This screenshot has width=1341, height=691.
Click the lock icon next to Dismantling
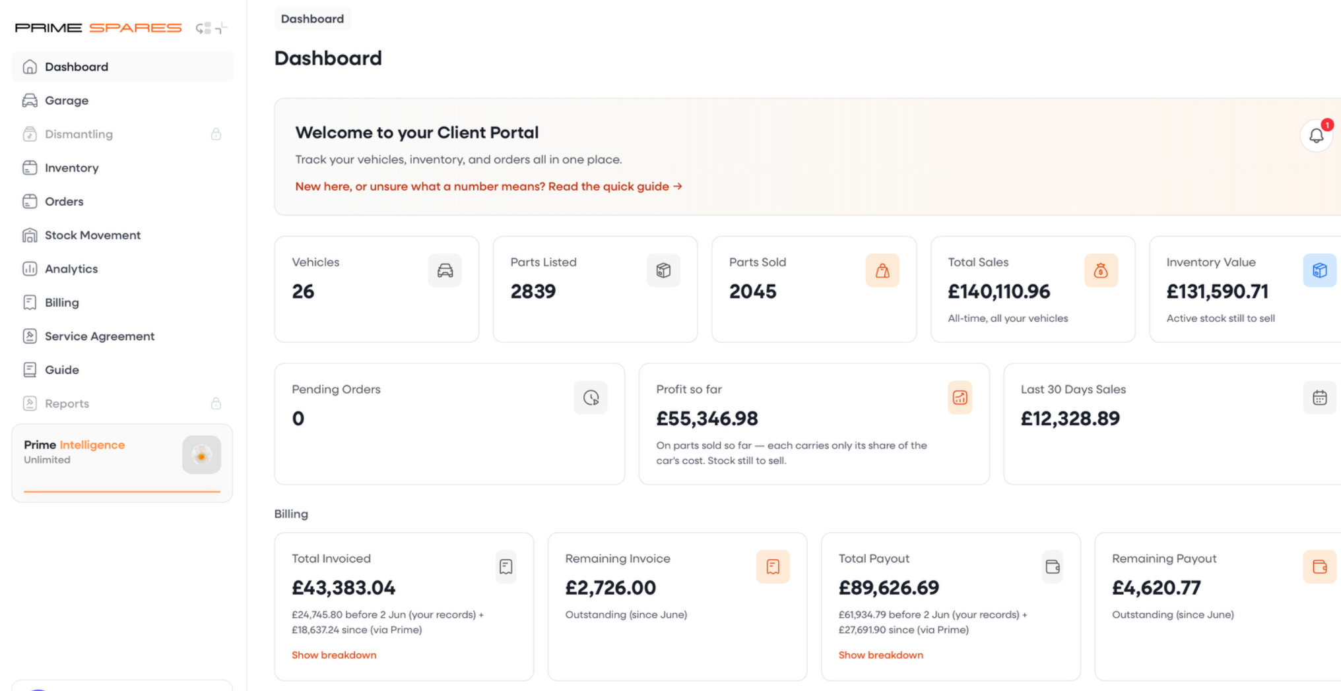point(216,135)
